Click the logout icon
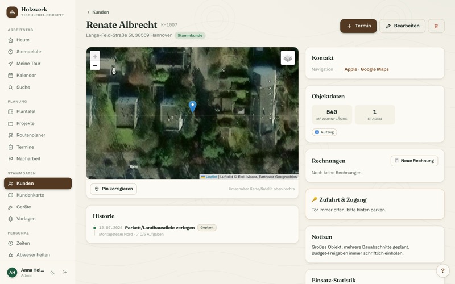The image size is (455, 284). pos(64,273)
